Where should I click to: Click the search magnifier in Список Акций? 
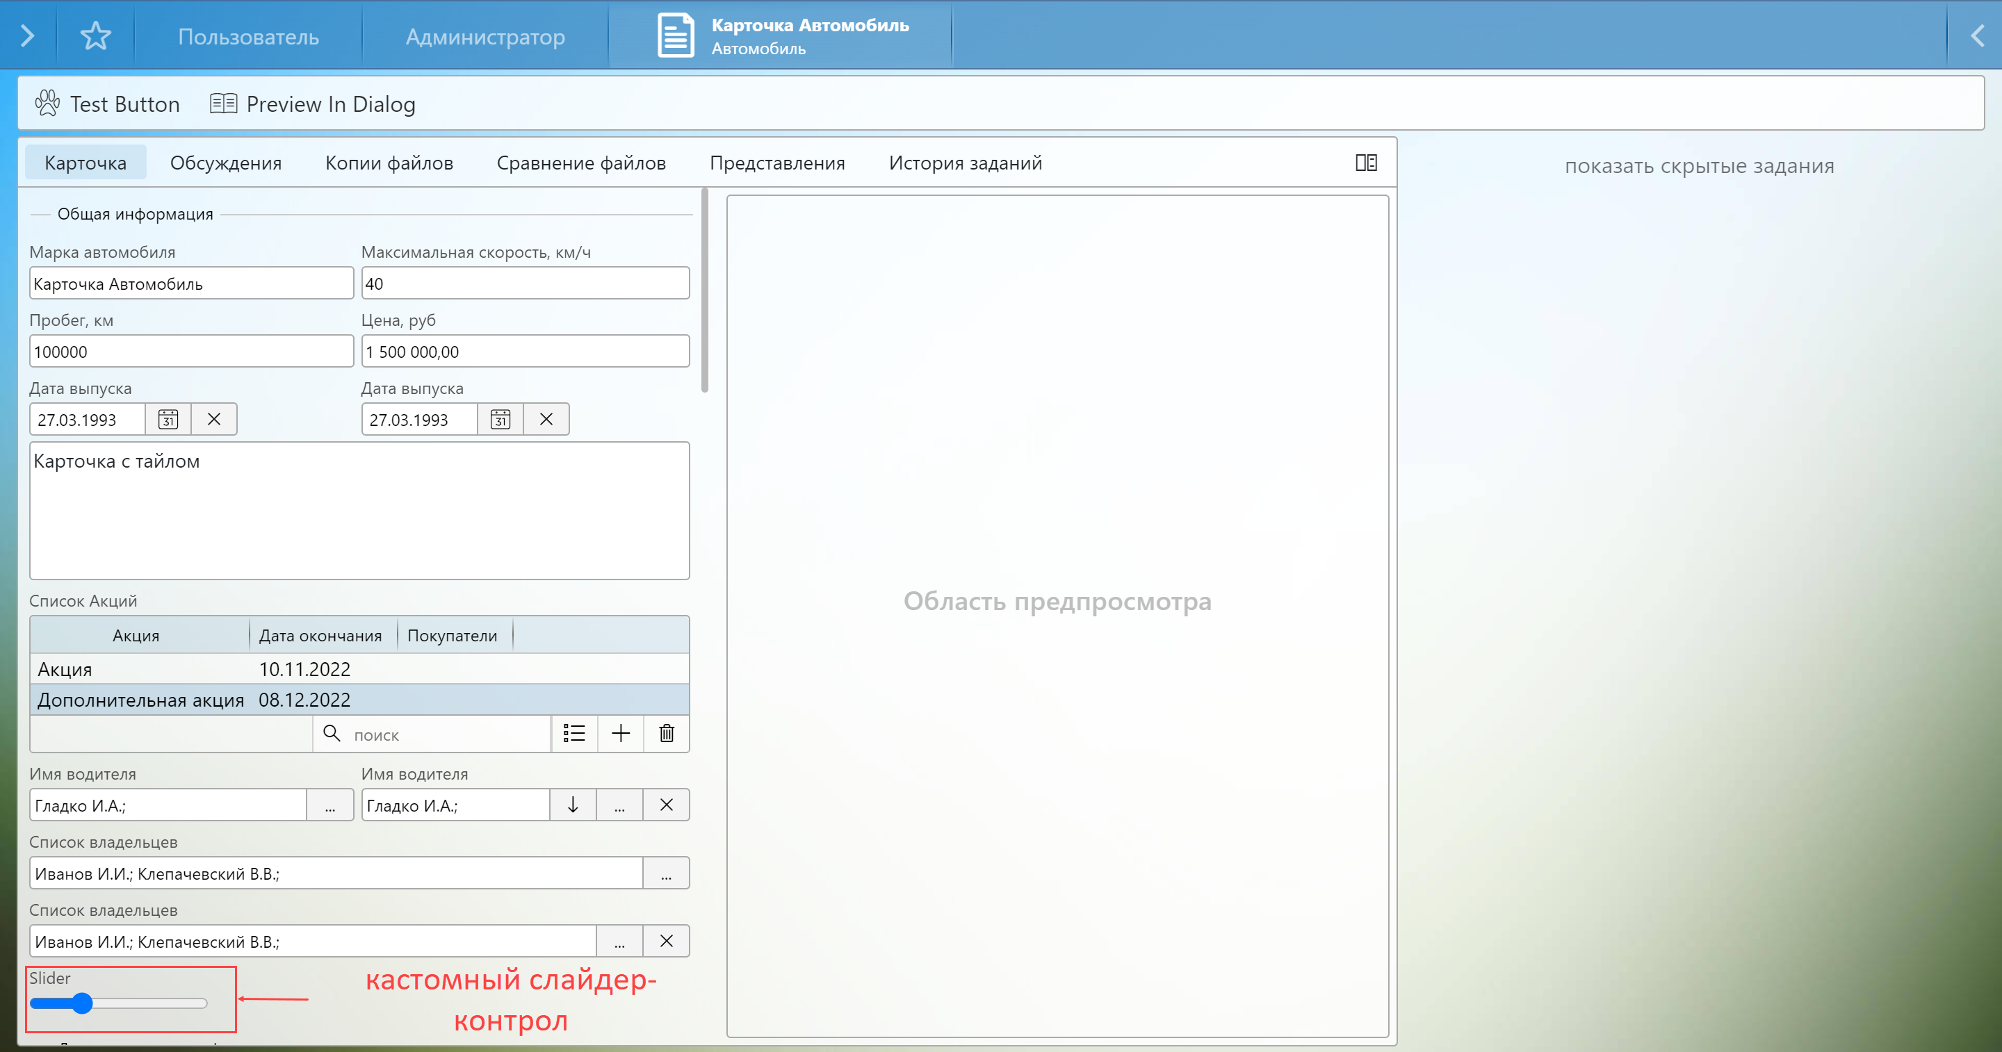(x=332, y=734)
